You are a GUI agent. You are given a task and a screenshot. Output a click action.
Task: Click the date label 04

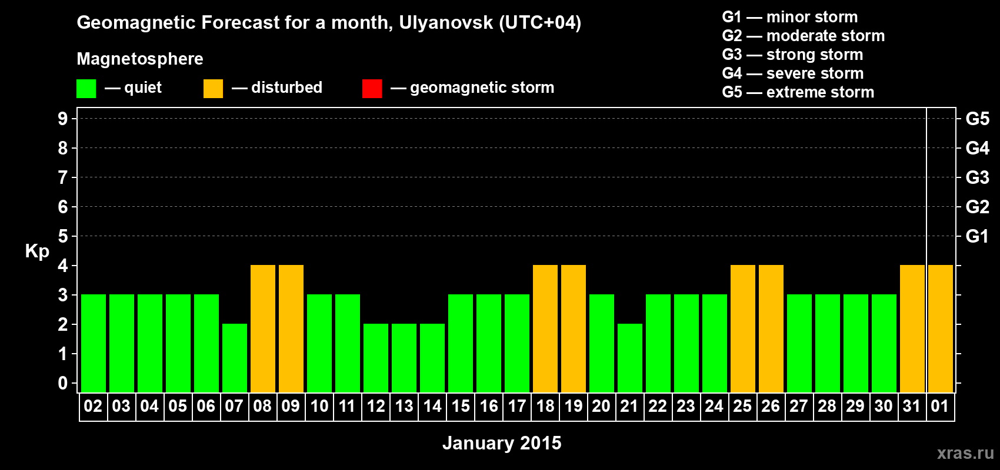149,406
